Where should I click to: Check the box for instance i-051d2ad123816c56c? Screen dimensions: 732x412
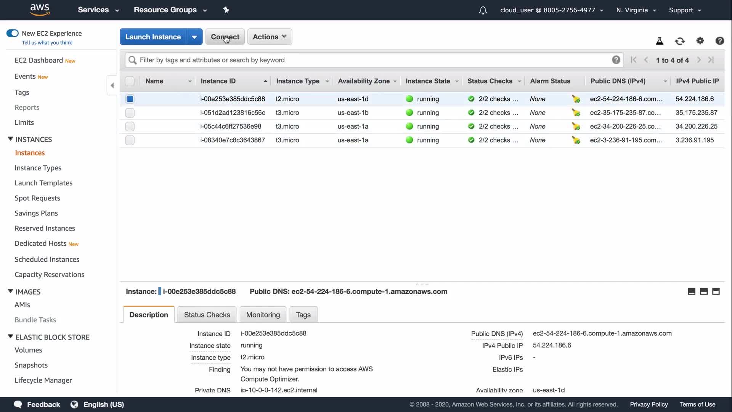coord(130,113)
